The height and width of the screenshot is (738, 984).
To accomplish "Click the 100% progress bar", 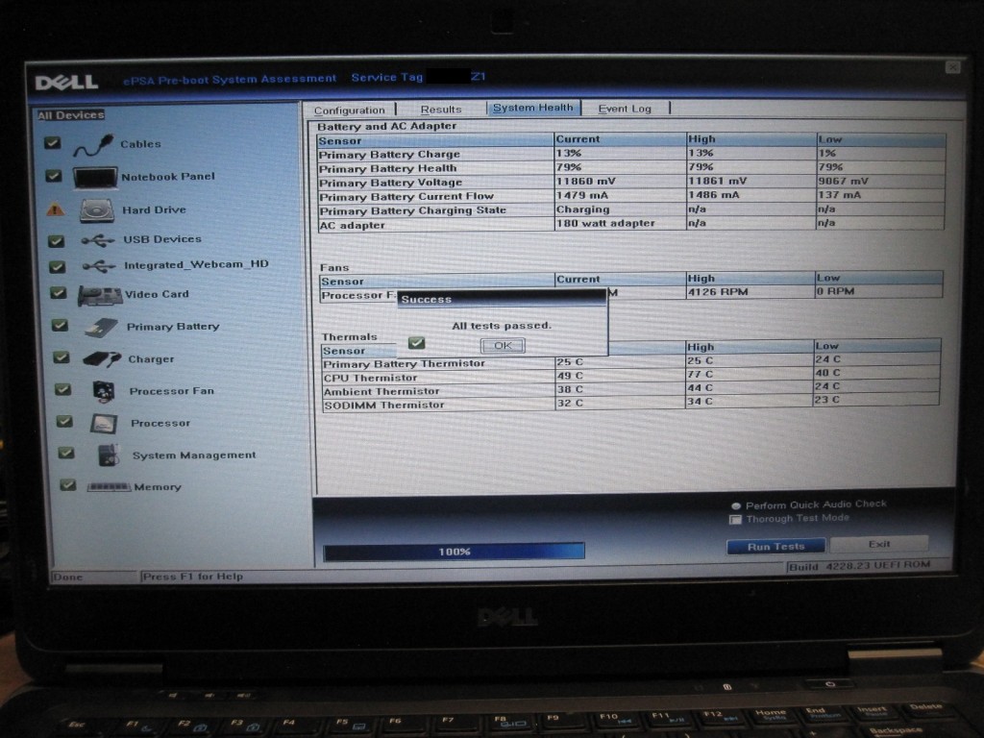I will pyautogui.click(x=454, y=552).
